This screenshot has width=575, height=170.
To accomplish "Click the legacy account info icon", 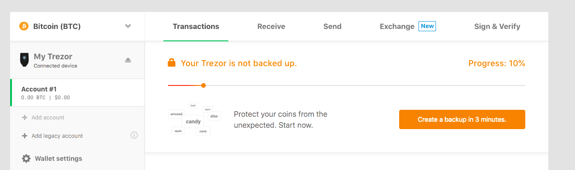I will (x=134, y=135).
